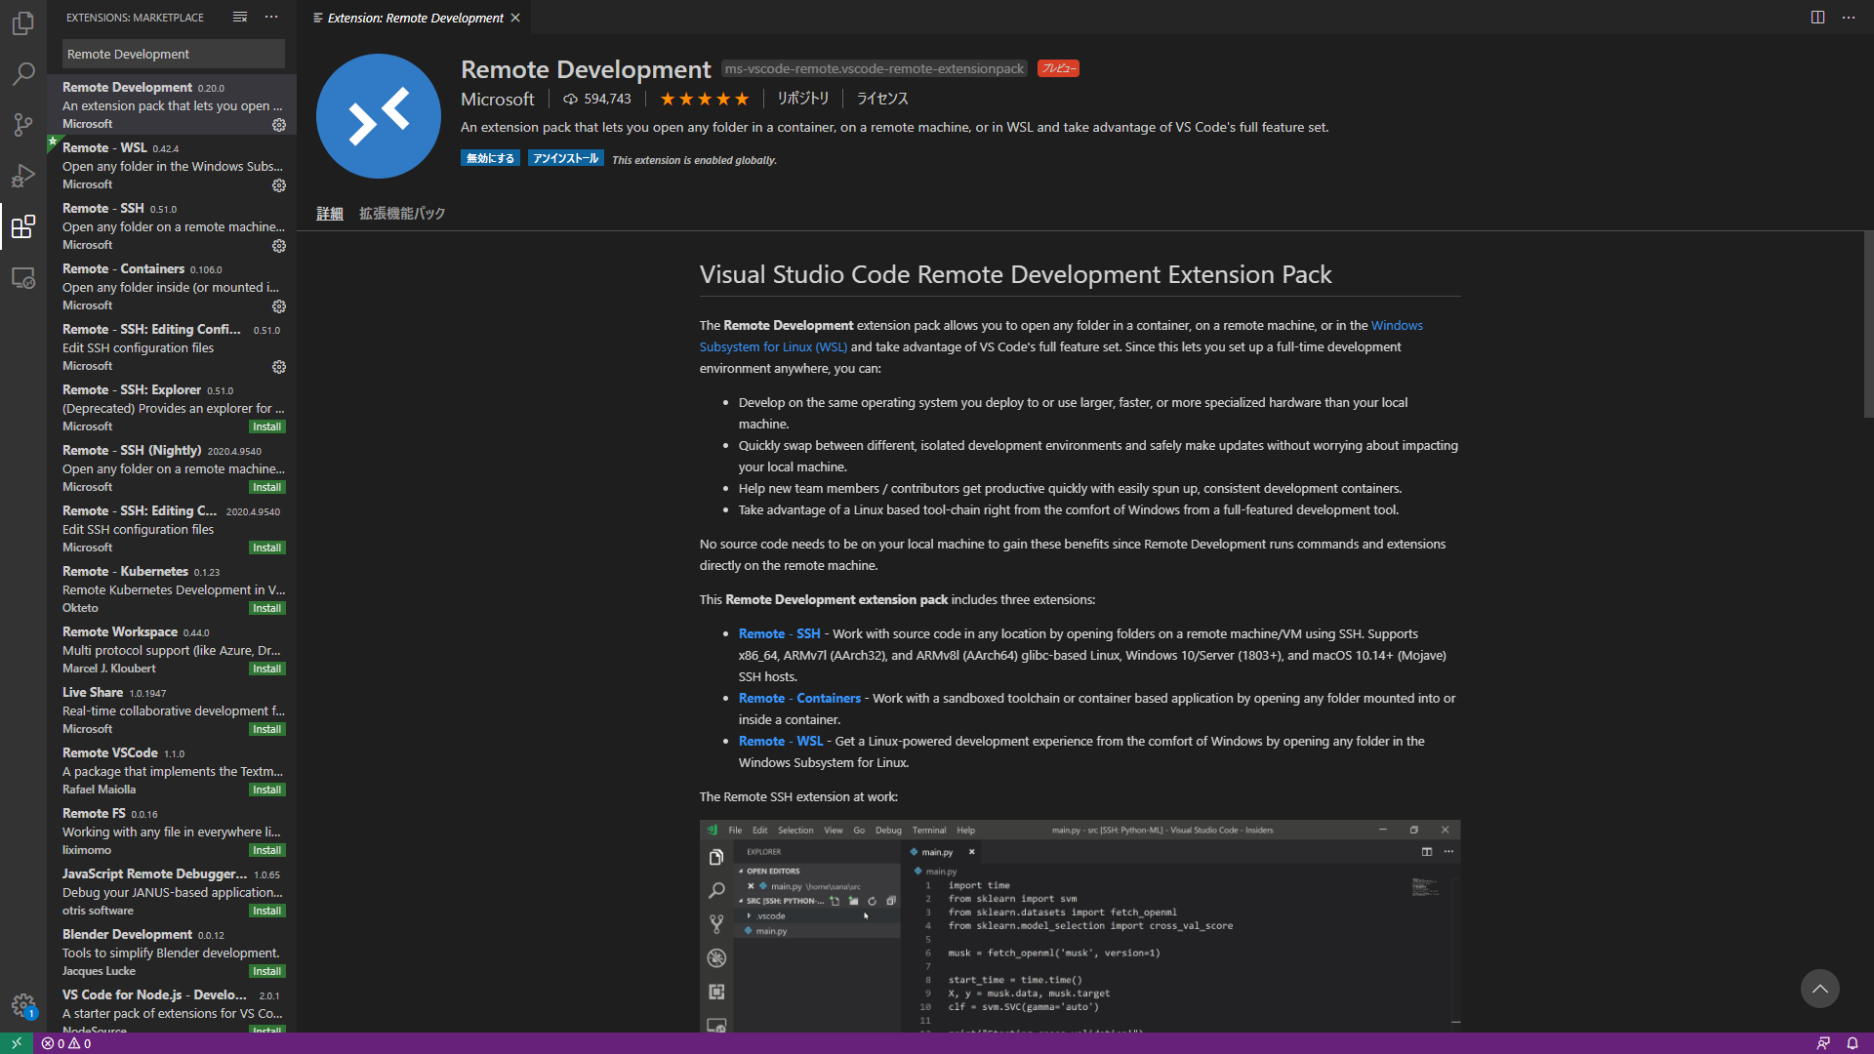Viewport: 1874px width, 1054px height.
Task: Open manage gear for Remote - Containers
Action: tap(279, 306)
